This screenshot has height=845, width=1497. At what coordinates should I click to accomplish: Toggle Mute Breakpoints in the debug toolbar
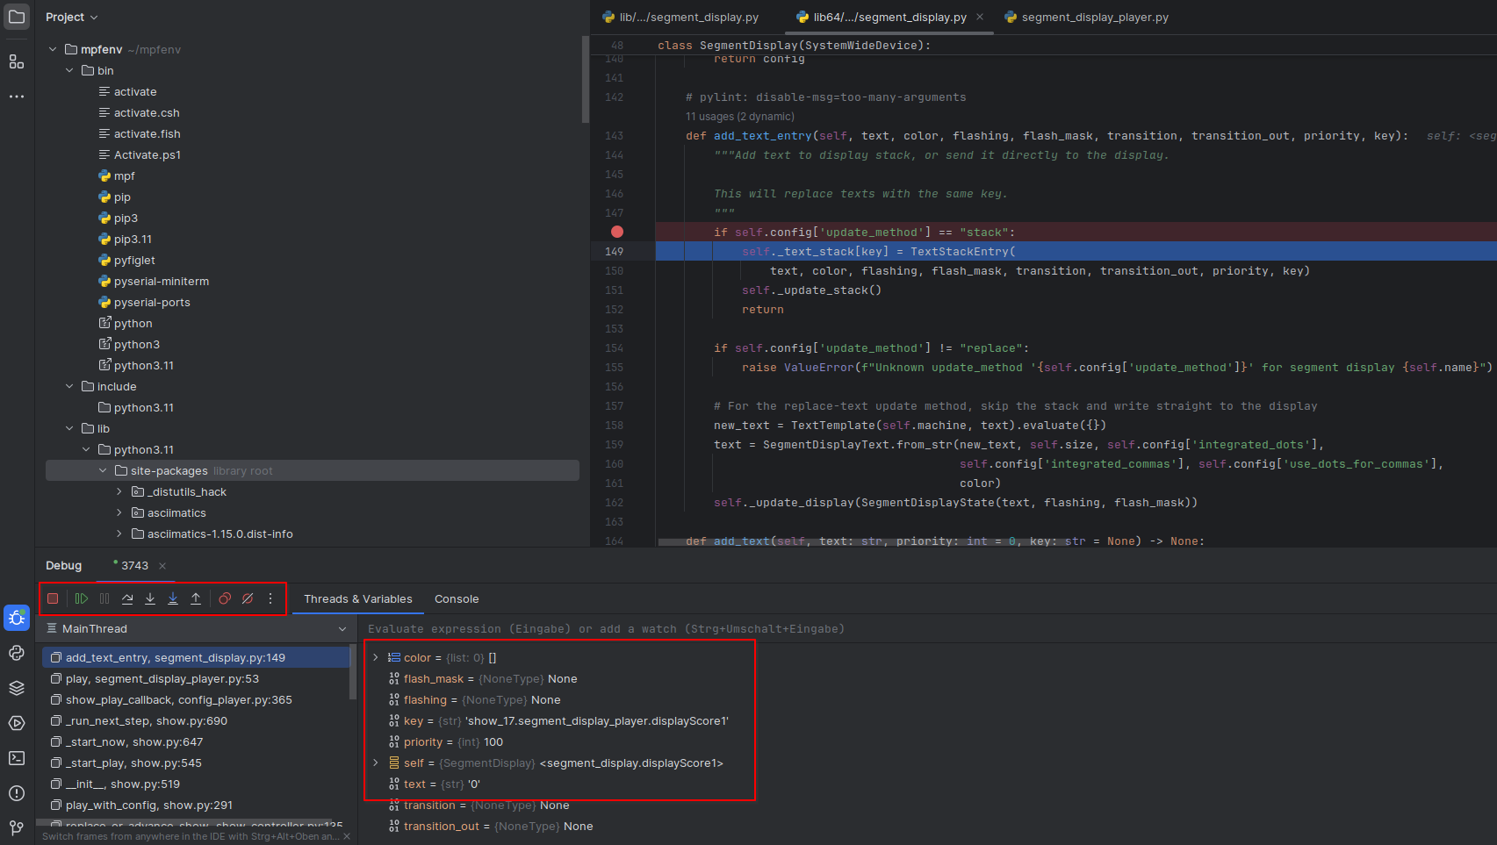click(x=248, y=598)
